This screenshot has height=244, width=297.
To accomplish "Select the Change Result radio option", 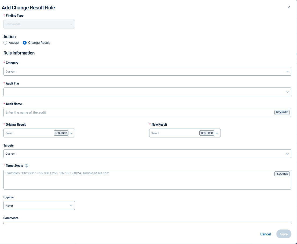I will pyautogui.click(x=25, y=43).
